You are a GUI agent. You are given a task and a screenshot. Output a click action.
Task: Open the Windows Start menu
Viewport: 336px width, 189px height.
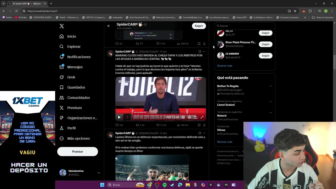coord(102,185)
